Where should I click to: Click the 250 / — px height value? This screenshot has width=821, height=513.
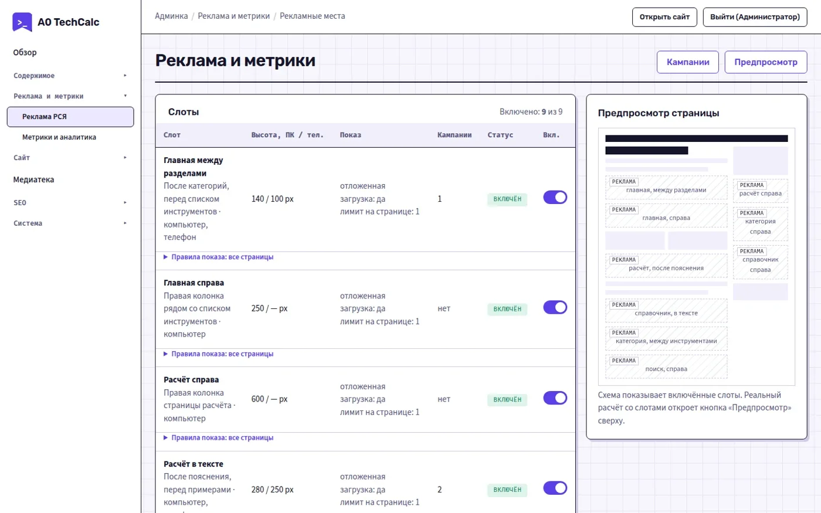click(x=269, y=308)
